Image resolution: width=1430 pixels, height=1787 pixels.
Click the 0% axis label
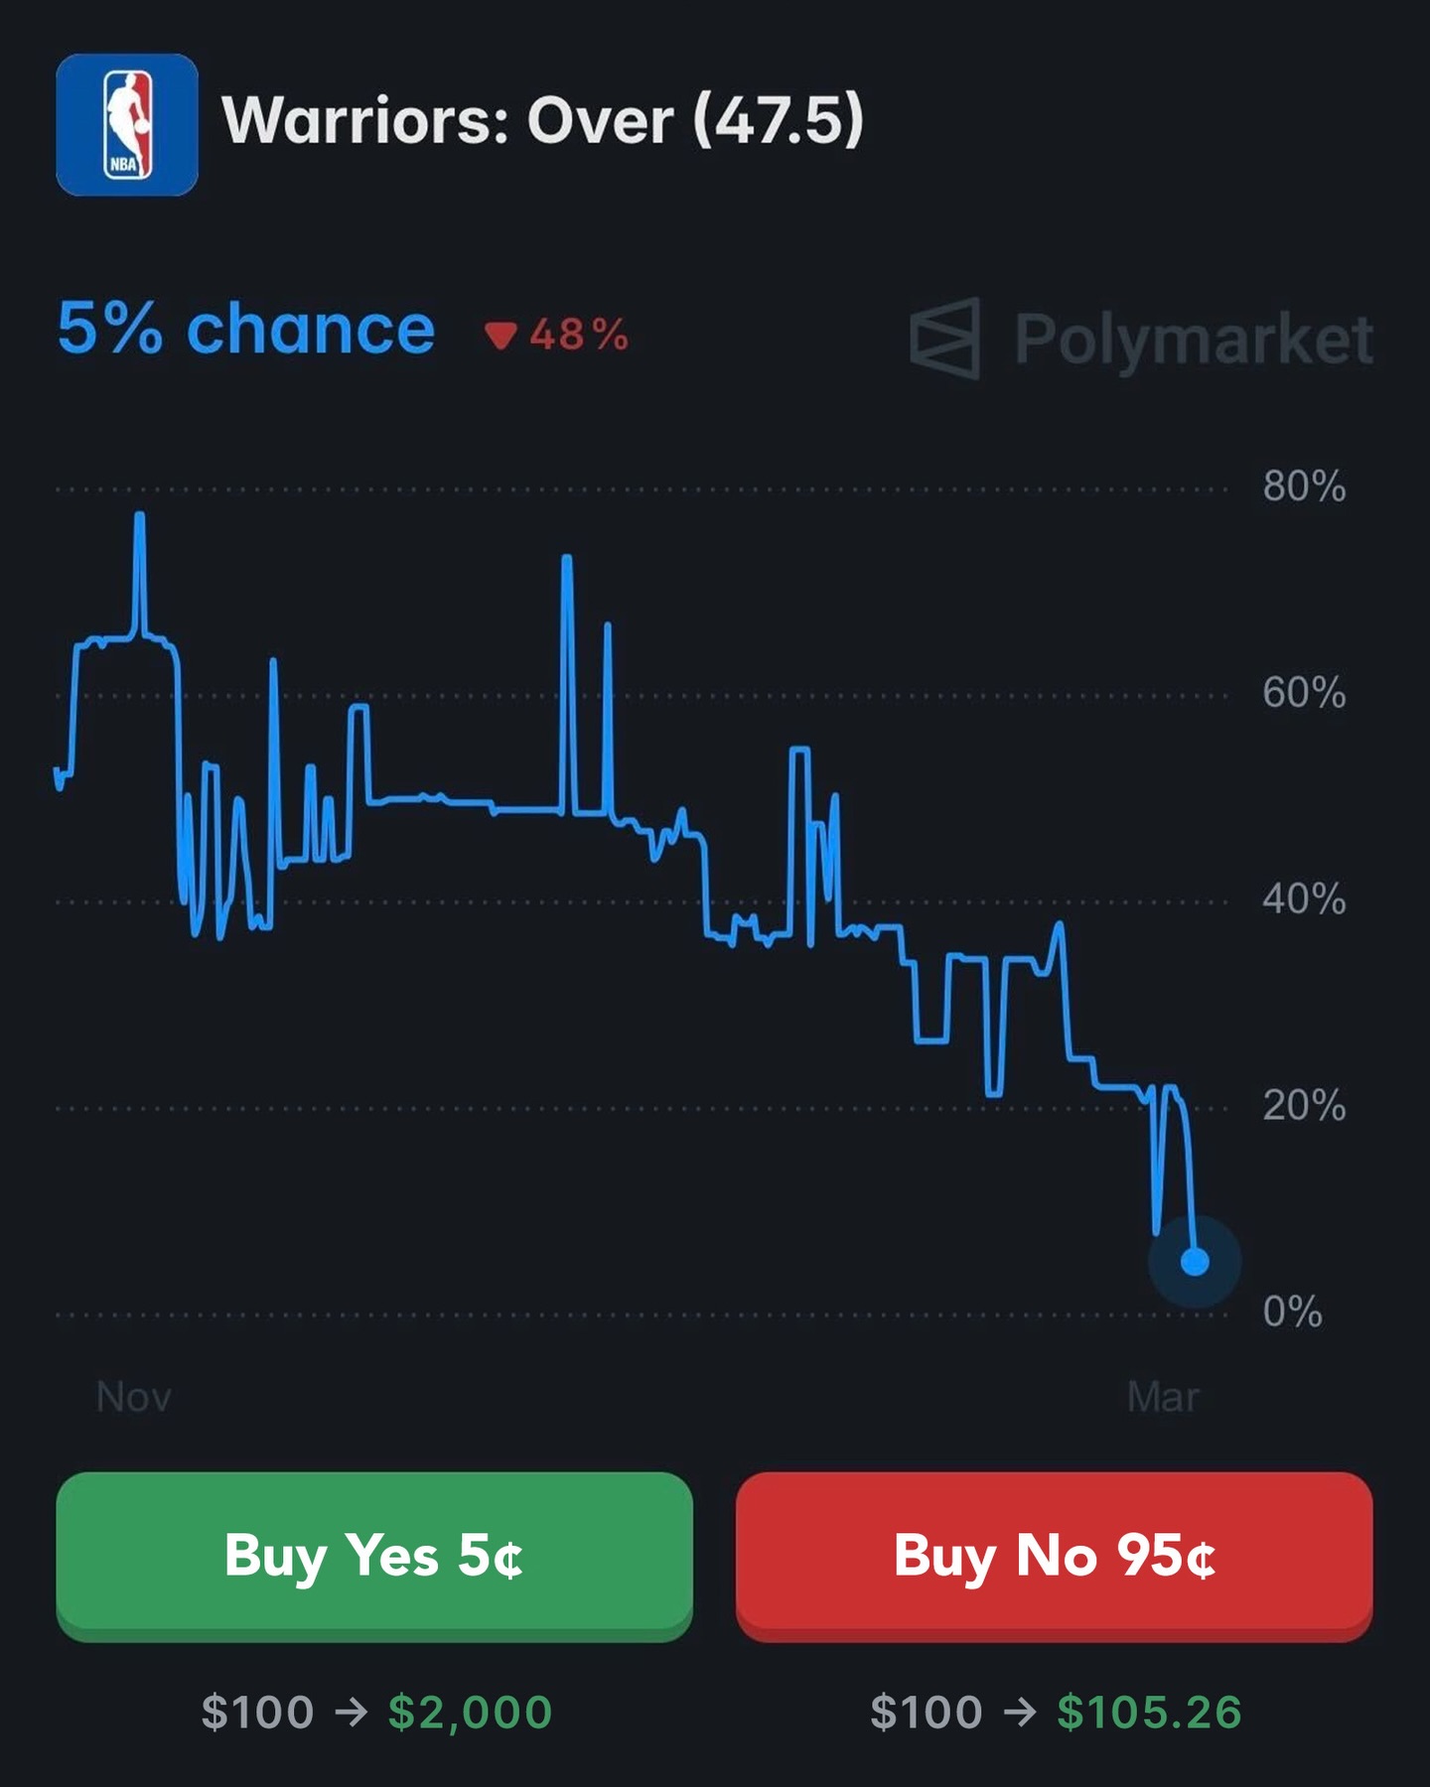[1292, 1312]
